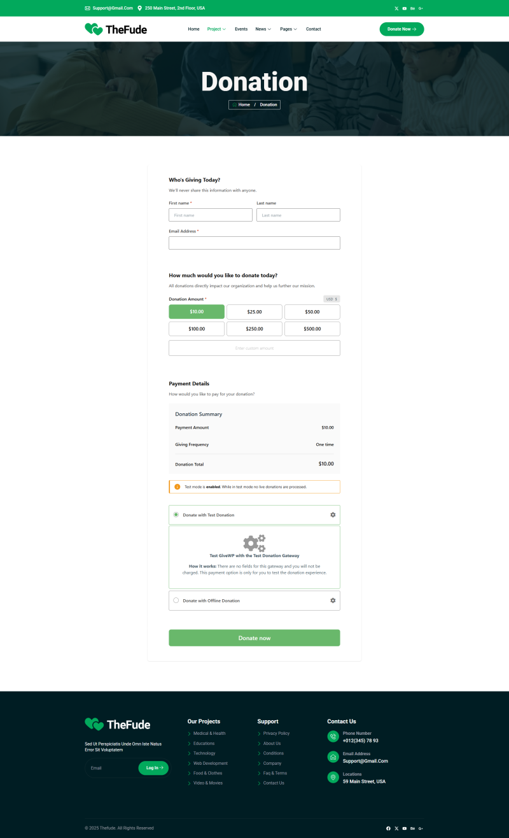The image size is (509, 838).
Task: Click the Facebook icon in the footer
Action: (x=388, y=828)
